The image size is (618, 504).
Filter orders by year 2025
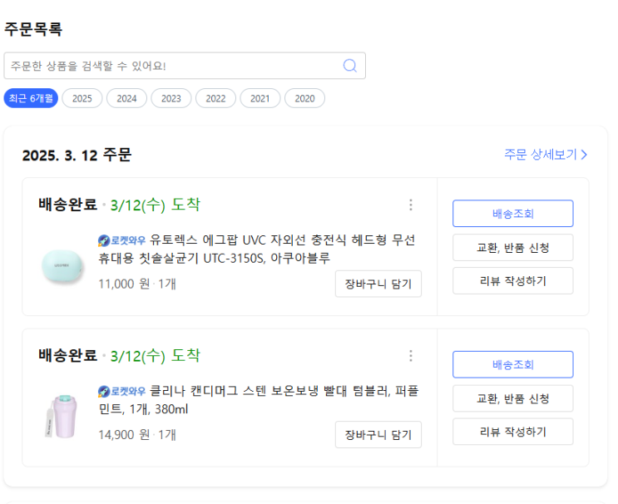point(82,98)
